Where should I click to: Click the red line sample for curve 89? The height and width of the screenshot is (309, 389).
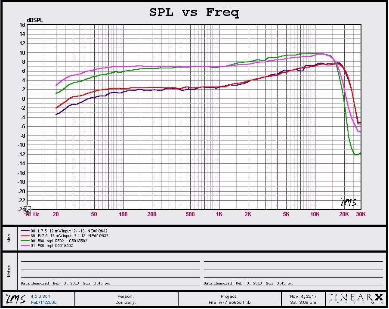[25, 235]
